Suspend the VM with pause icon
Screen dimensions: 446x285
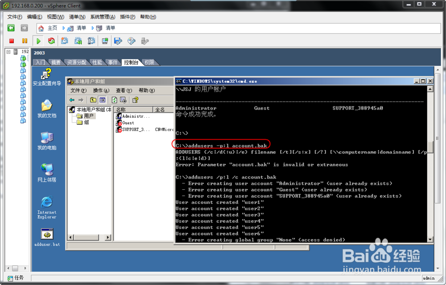(25, 41)
